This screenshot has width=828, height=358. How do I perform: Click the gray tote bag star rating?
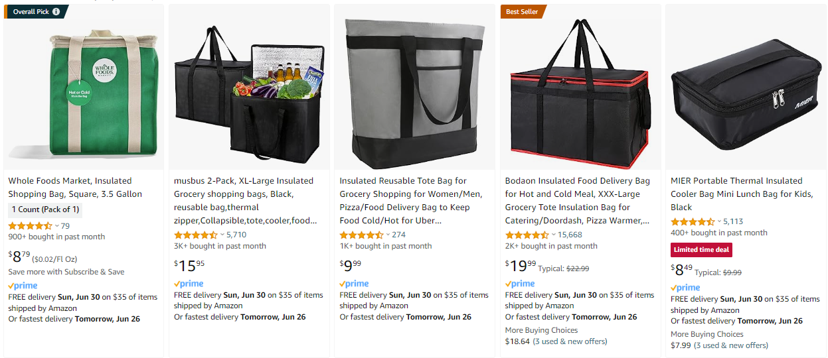(361, 235)
